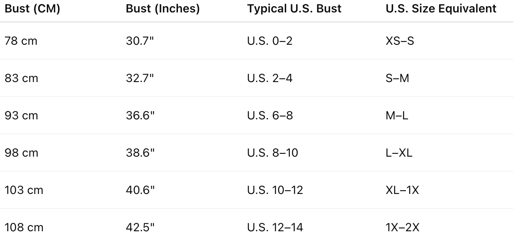Click the U.S. 12–14 cell
515x247 pixels.
coord(275,228)
